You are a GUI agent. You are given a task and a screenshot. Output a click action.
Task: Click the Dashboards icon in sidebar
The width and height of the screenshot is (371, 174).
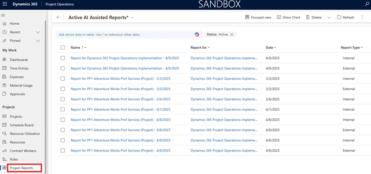(4, 60)
